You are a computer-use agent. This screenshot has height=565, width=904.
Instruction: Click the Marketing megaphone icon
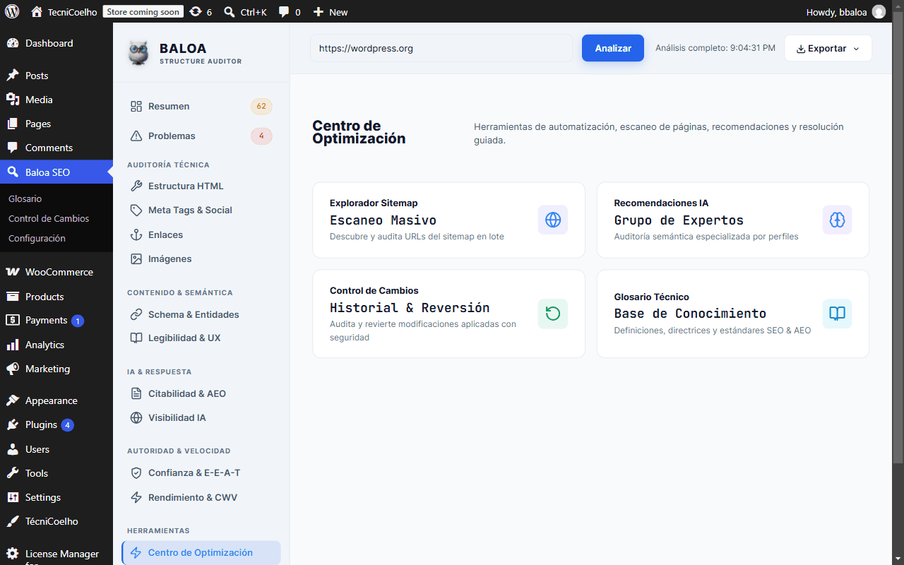point(13,369)
